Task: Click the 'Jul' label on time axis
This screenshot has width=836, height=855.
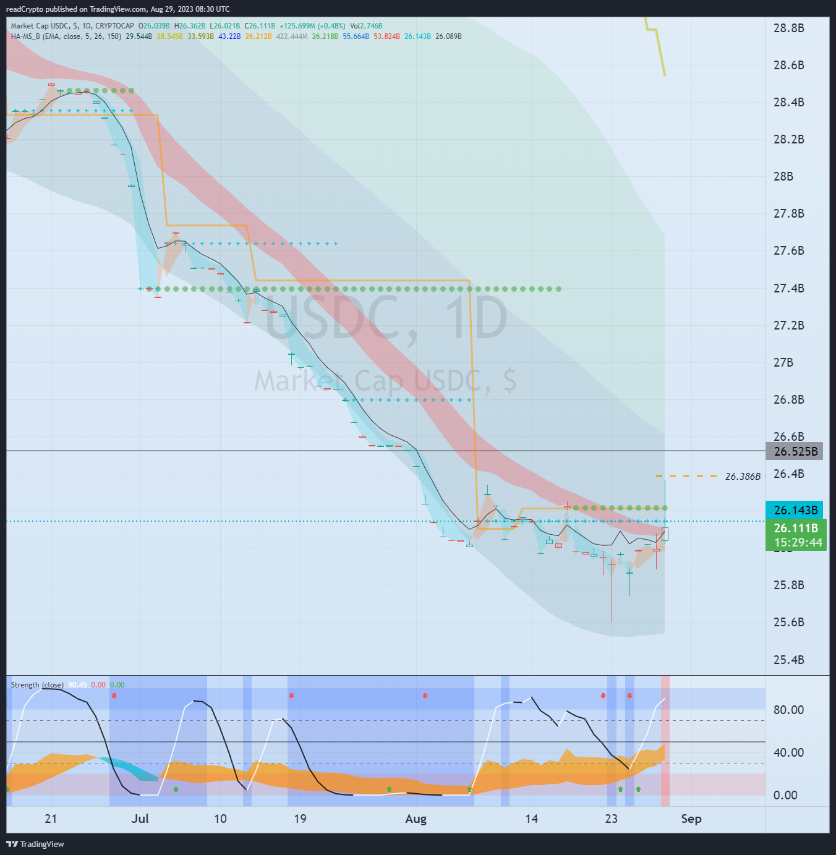Action: tap(140, 819)
